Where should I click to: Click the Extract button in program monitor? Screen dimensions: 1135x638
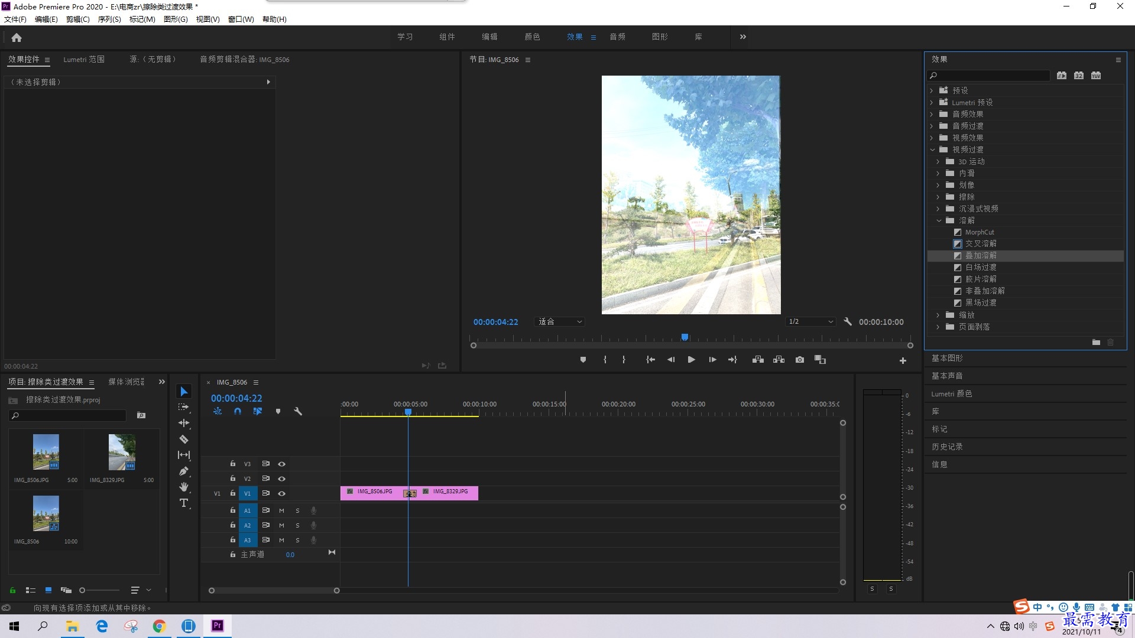pos(779,360)
